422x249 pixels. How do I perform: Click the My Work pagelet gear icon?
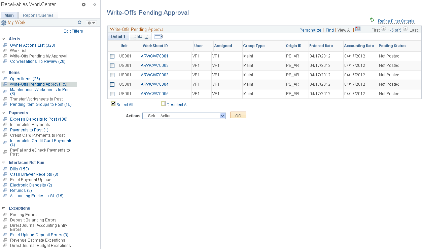89,23
